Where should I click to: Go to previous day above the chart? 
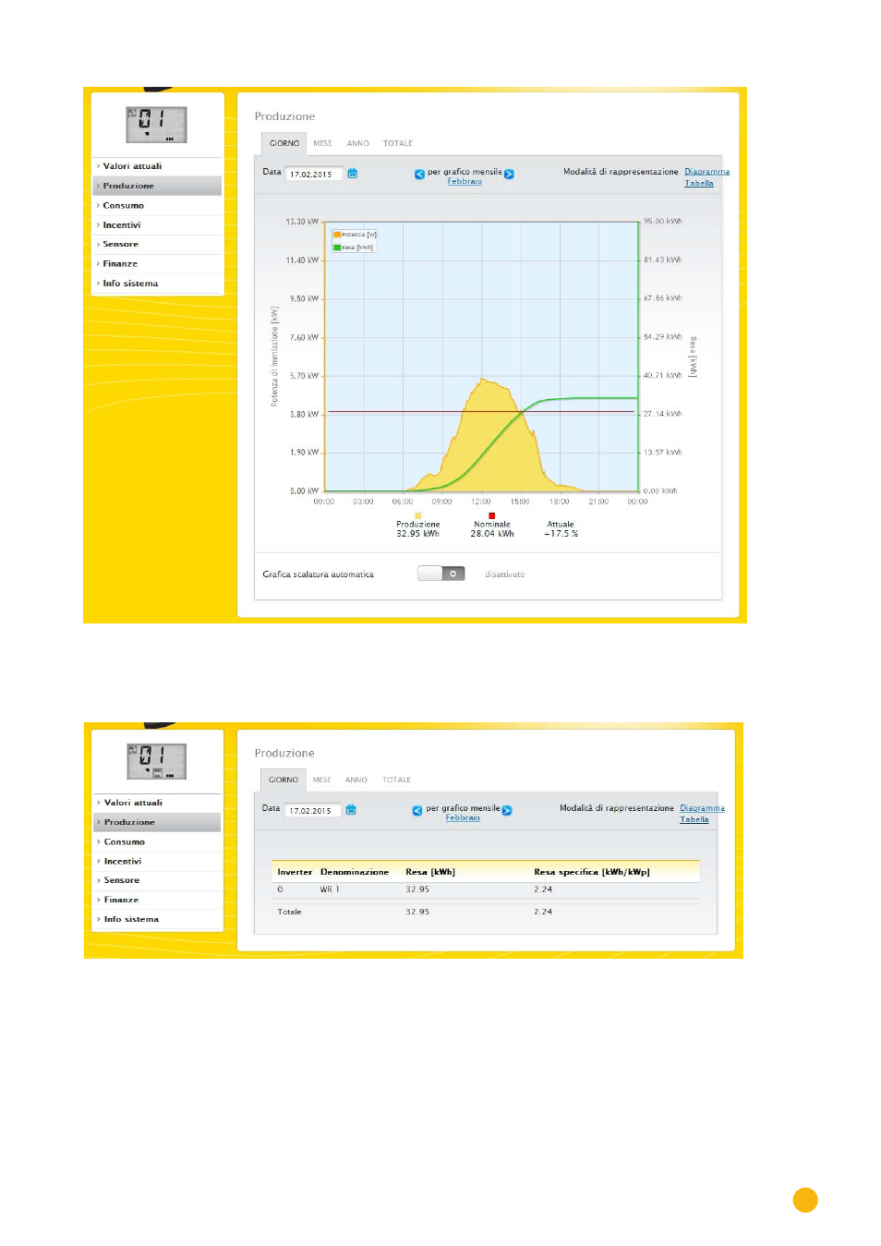[x=419, y=174]
